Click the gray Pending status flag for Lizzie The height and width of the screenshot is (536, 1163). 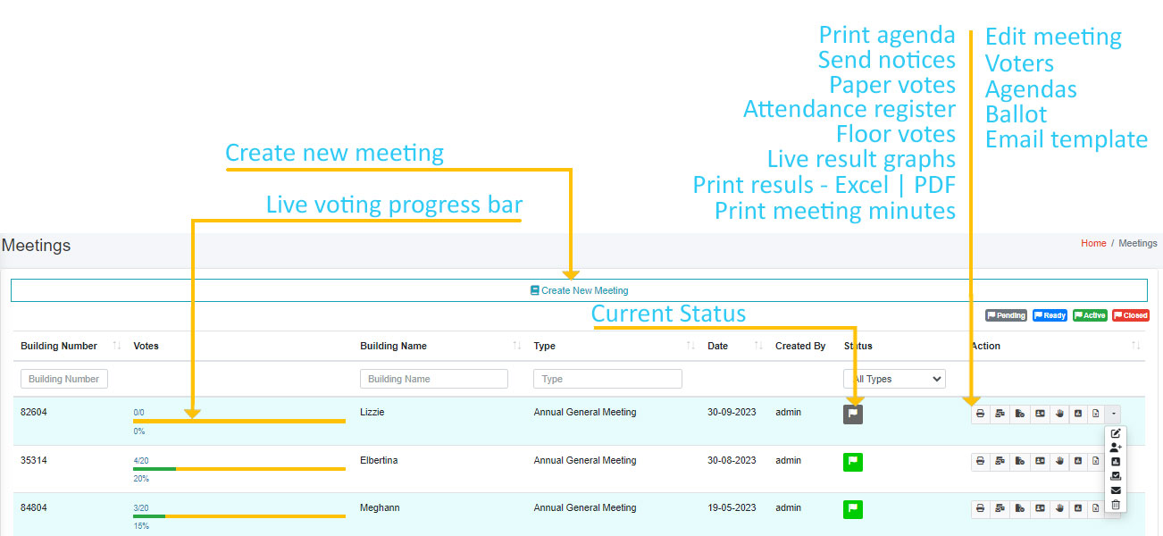pos(853,414)
